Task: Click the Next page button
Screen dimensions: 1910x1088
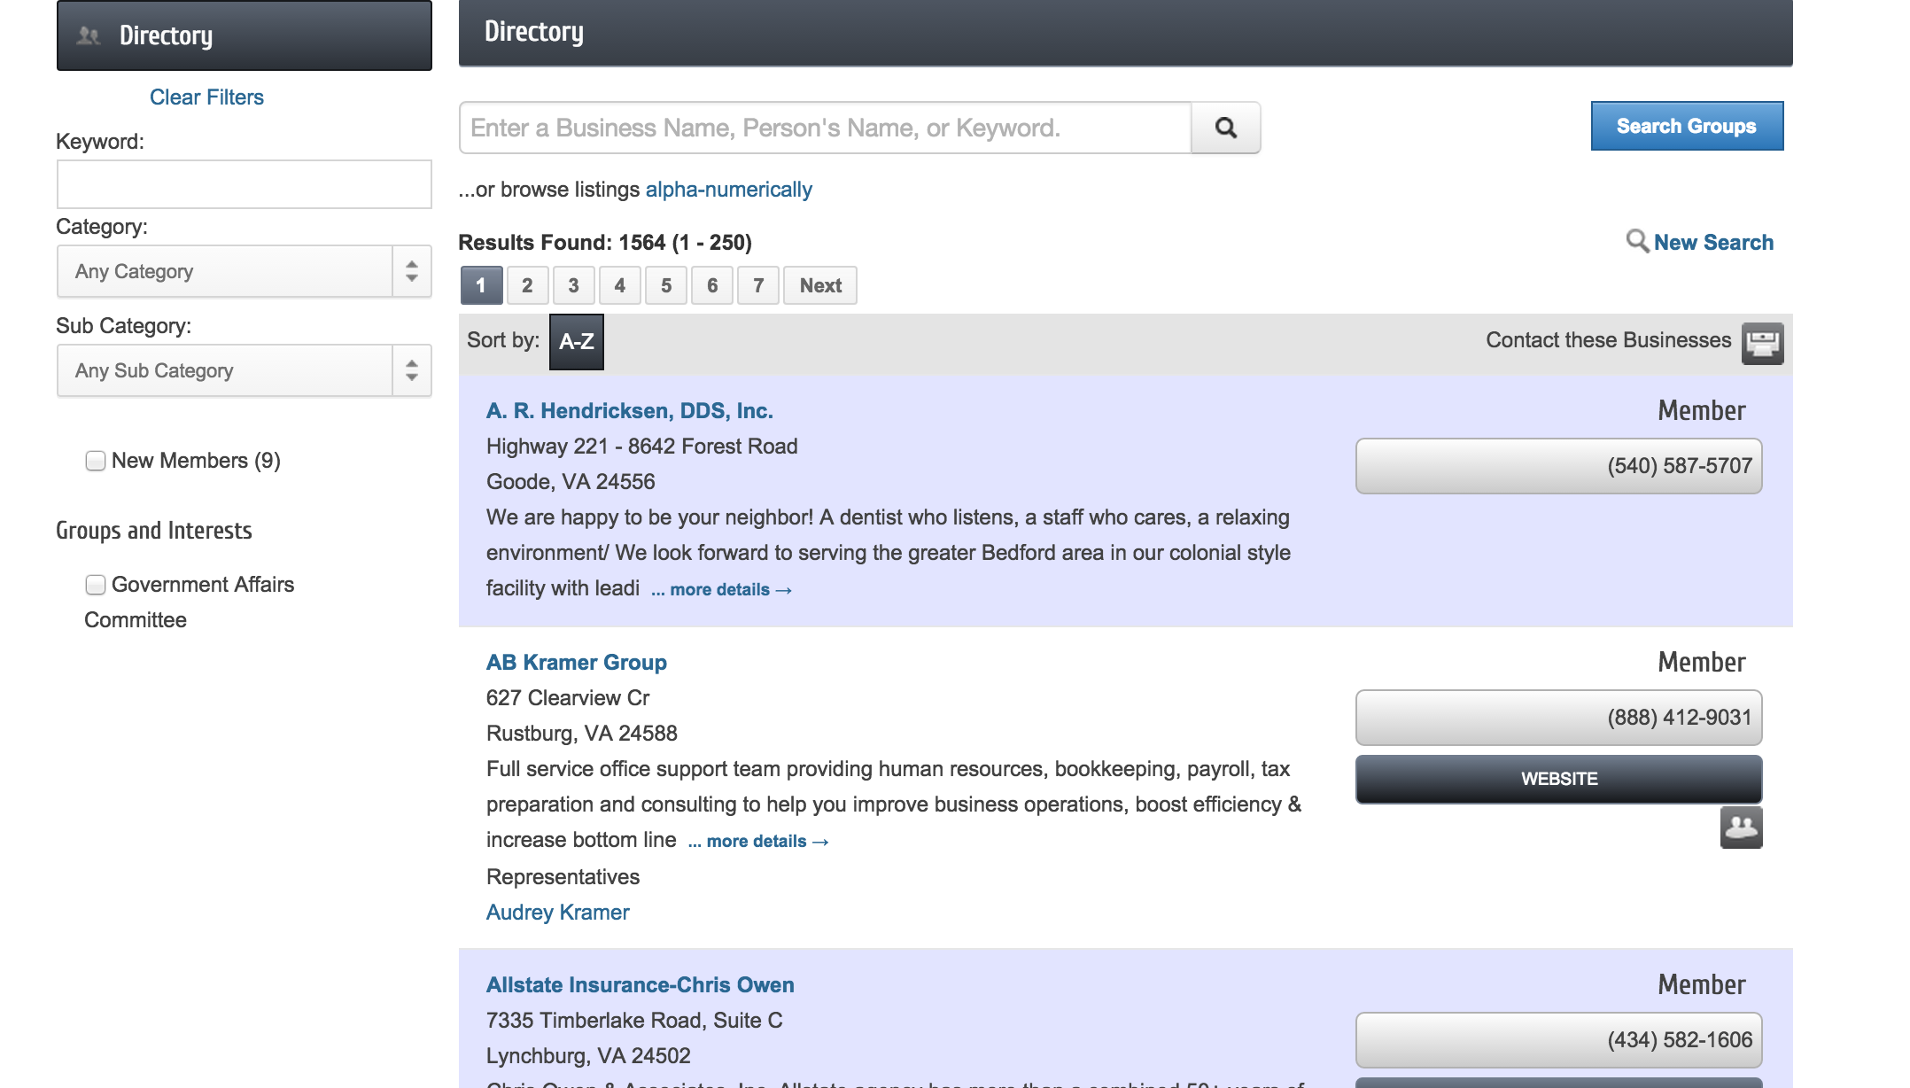Action: click(x=820, y=285)
